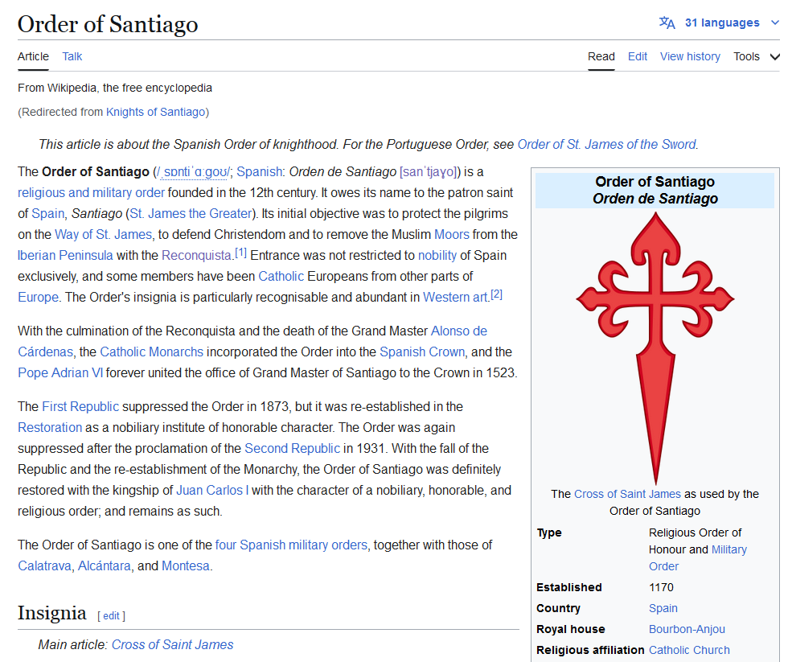The height and width of the screenshot is (662, 788).
Task: Open the Tools dropdown menu
Action: [x=756, y=56]
